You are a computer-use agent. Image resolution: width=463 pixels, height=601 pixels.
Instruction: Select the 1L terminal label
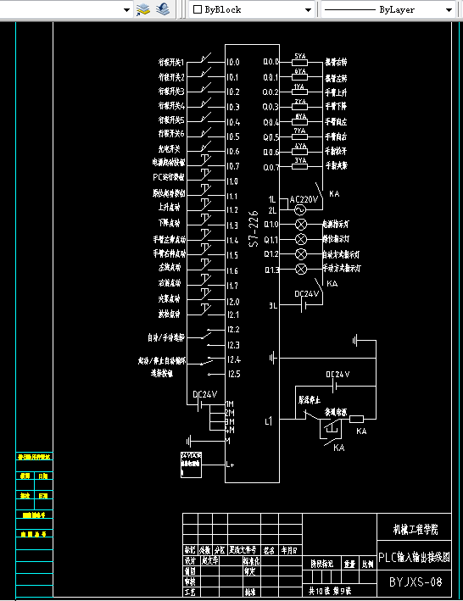(x=271, y=200)
